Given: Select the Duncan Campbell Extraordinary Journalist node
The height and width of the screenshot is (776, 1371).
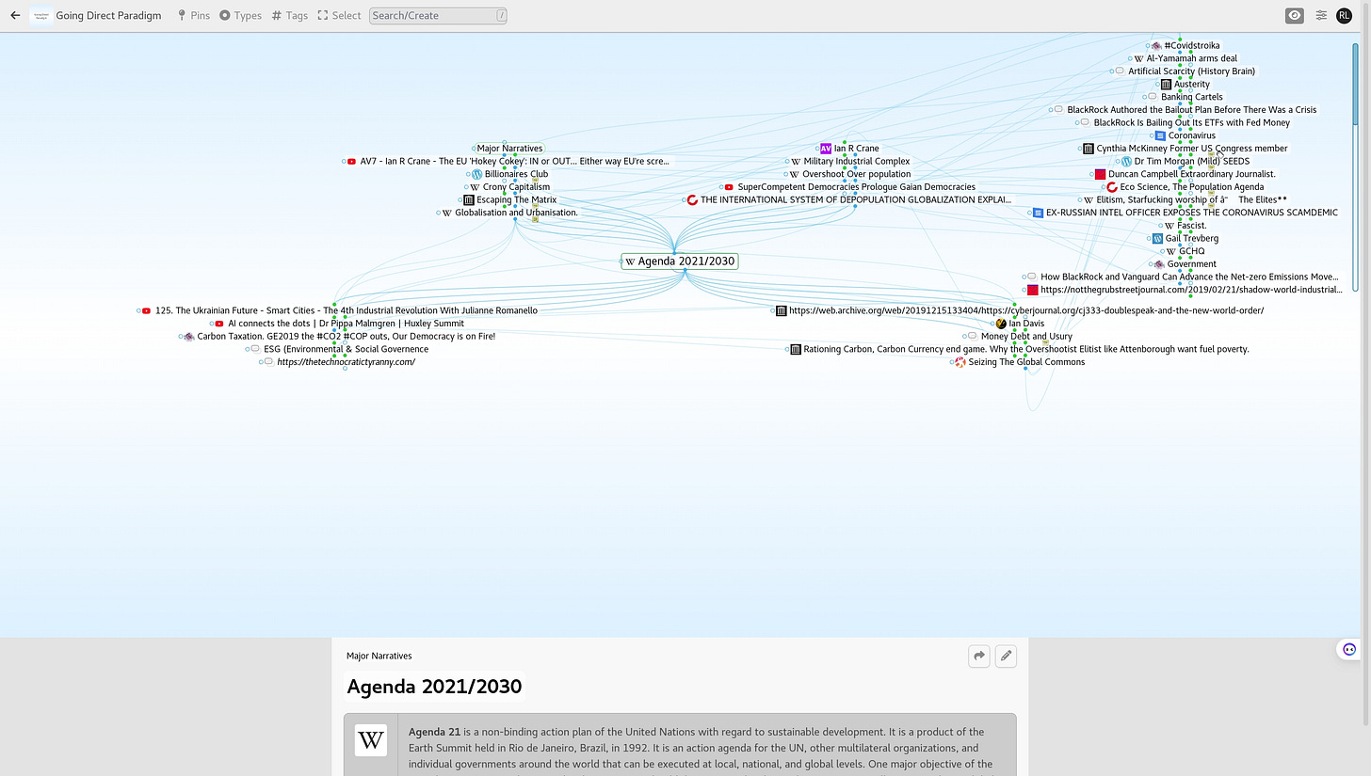Looking at the screenshot, I should coord(1185,174).
